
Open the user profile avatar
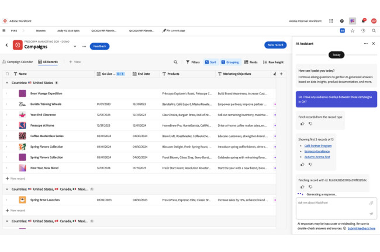coord(374,21)
